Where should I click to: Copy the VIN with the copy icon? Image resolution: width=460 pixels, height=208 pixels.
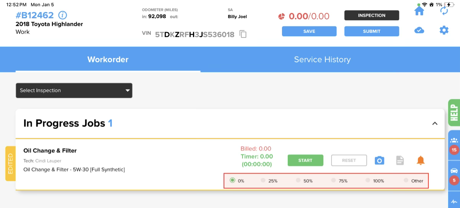click(243, 34)
